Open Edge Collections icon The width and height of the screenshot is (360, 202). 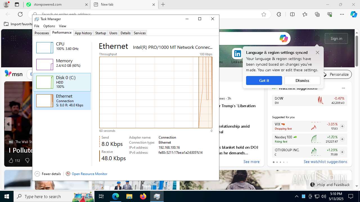317,14
